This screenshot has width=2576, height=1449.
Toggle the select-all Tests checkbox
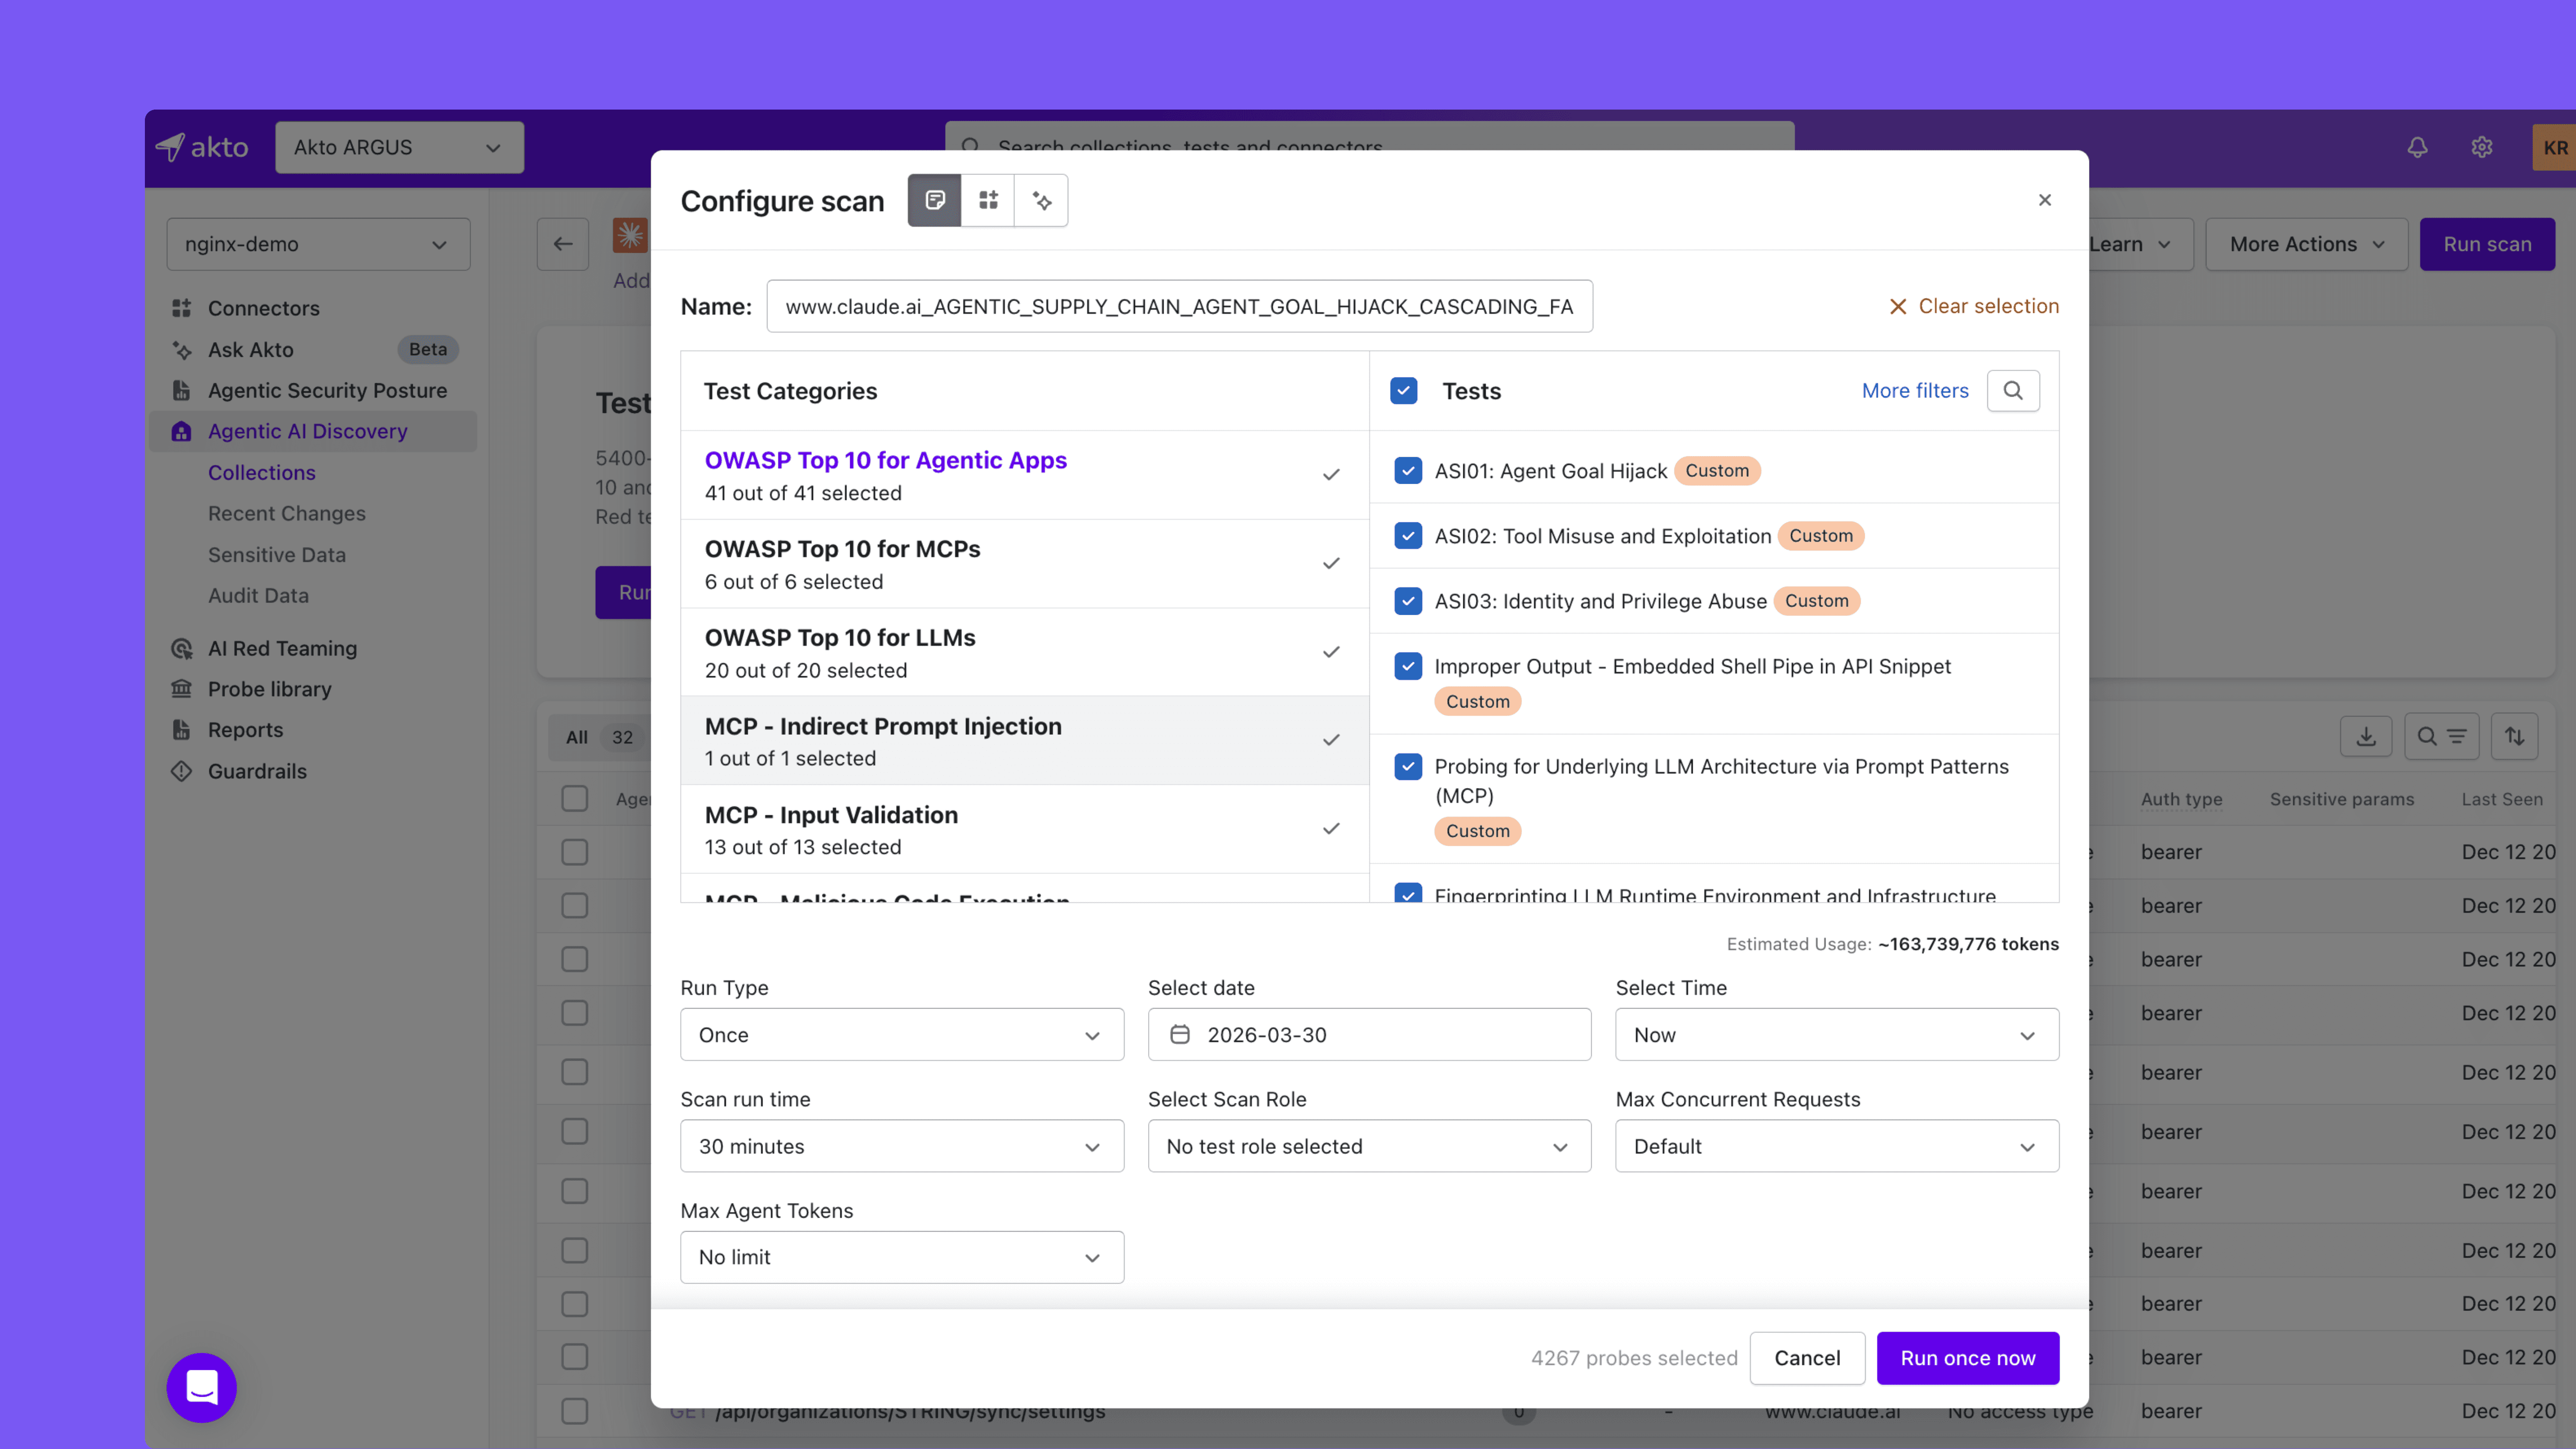tap(1403, 390)
